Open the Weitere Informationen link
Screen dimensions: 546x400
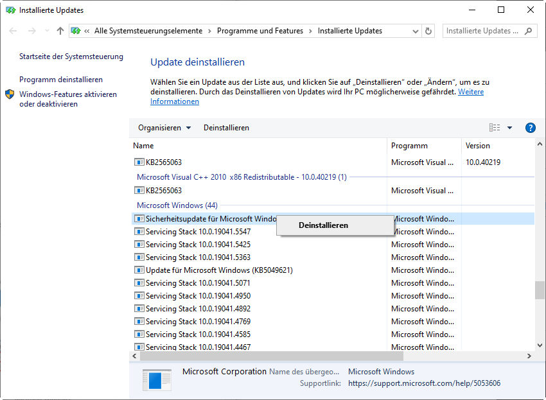pos(470,92)
